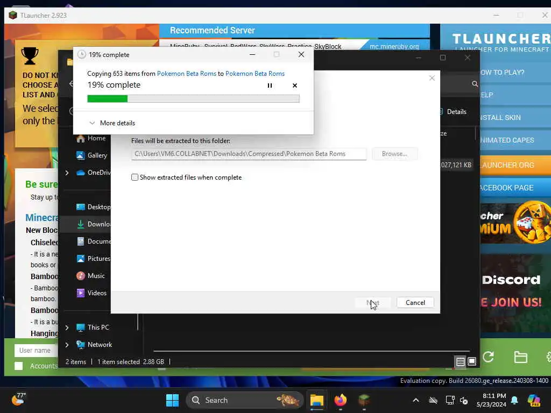
Task: Expand More details in copy dialog
Action: click(112, 123)
